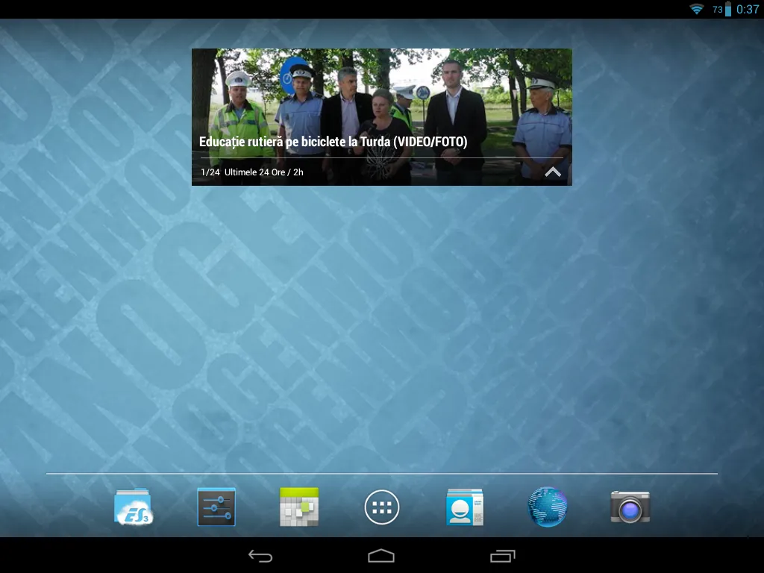Tap the Home navigation button
764x573 pixels.
tap(381, 556)
